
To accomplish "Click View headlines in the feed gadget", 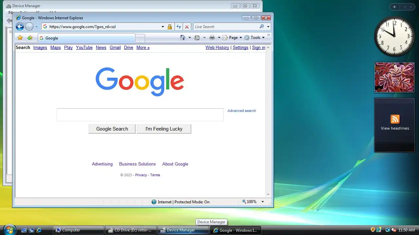I will (395, 128).
